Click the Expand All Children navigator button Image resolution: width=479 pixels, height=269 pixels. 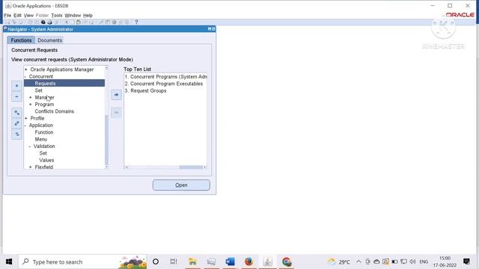click(x=16, y=113)
